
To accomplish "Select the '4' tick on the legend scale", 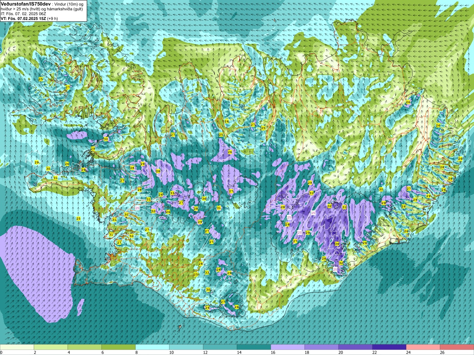I will [x=69, y=352].
